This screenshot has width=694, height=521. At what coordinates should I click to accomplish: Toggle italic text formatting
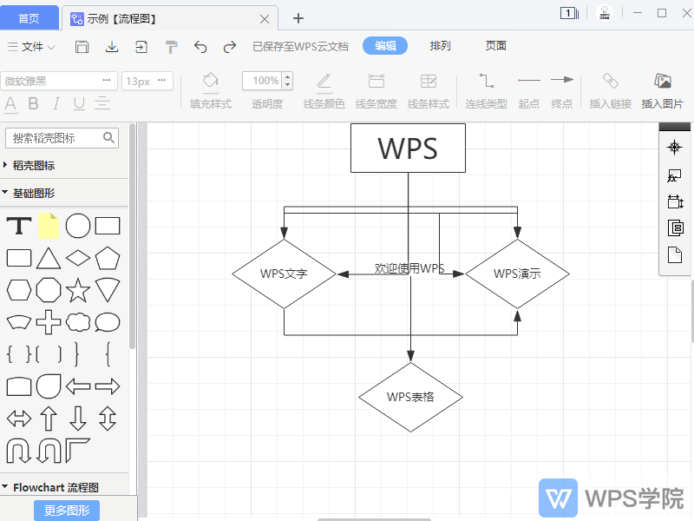pos(56,103)
